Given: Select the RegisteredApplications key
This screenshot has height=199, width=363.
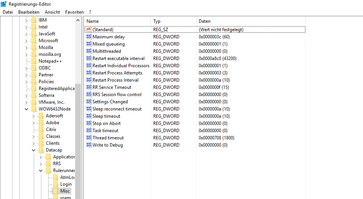Looking at the screenshot, I should coord(57,88).
